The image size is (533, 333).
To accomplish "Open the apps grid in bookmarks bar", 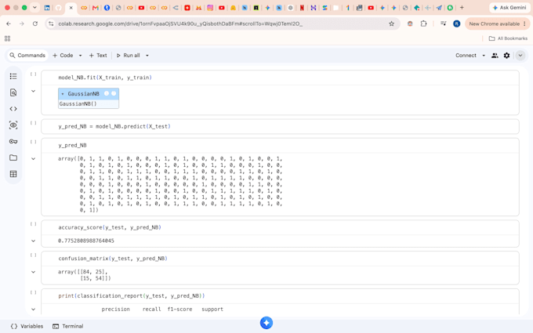I will (x=8, y=38).
